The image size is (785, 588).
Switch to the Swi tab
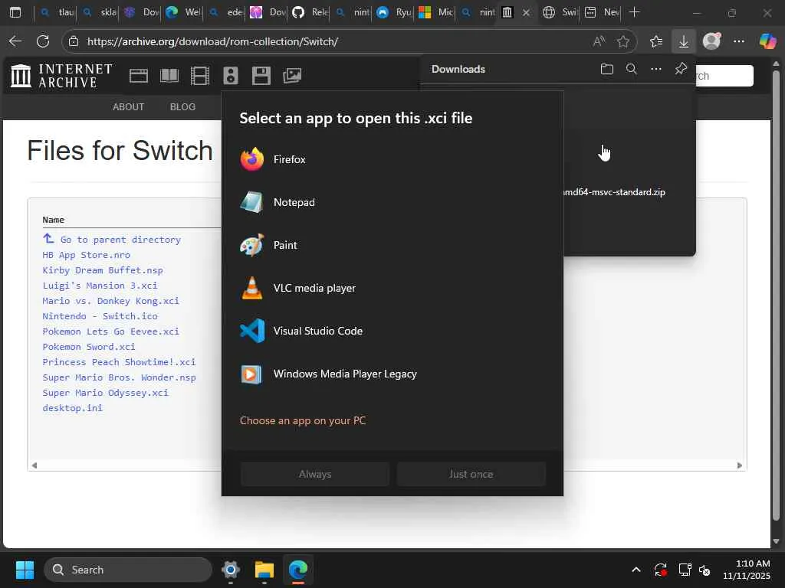click(560, 12)
